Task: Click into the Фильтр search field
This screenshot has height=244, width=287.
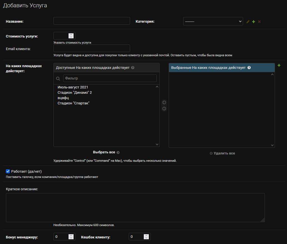Action: tap(110, 78)
